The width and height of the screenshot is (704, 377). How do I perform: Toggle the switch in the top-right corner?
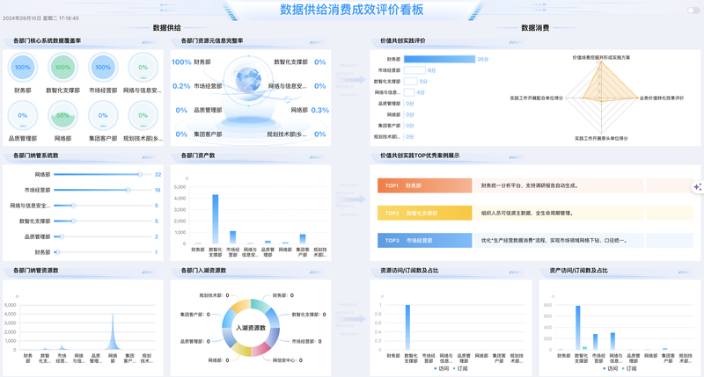point(693,10)
